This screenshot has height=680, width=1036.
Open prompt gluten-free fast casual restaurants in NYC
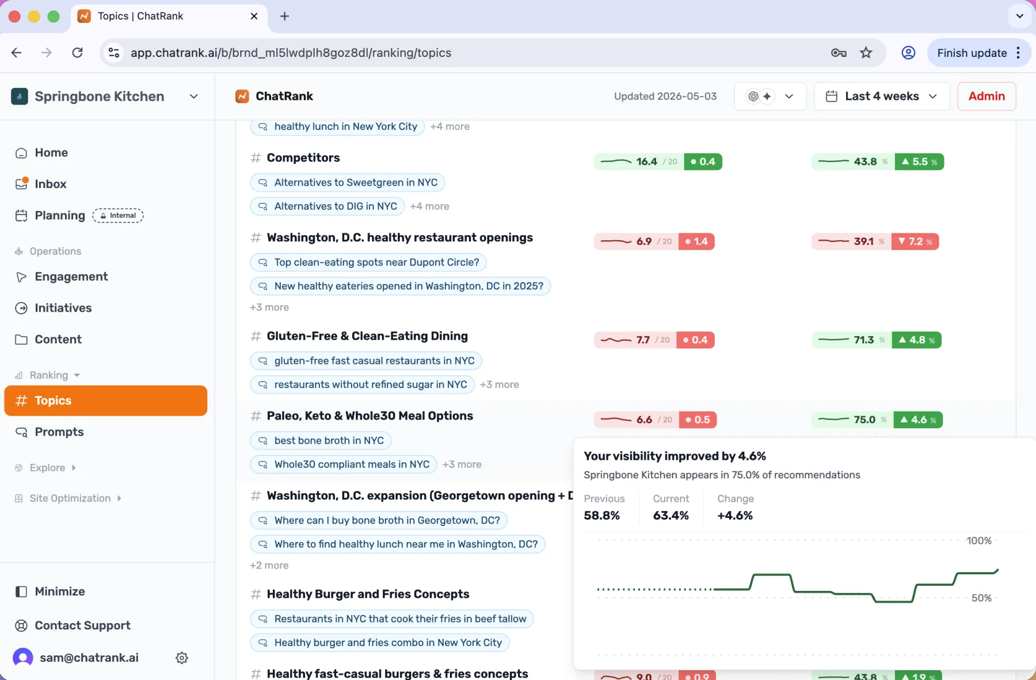click(x=366, y=360)
